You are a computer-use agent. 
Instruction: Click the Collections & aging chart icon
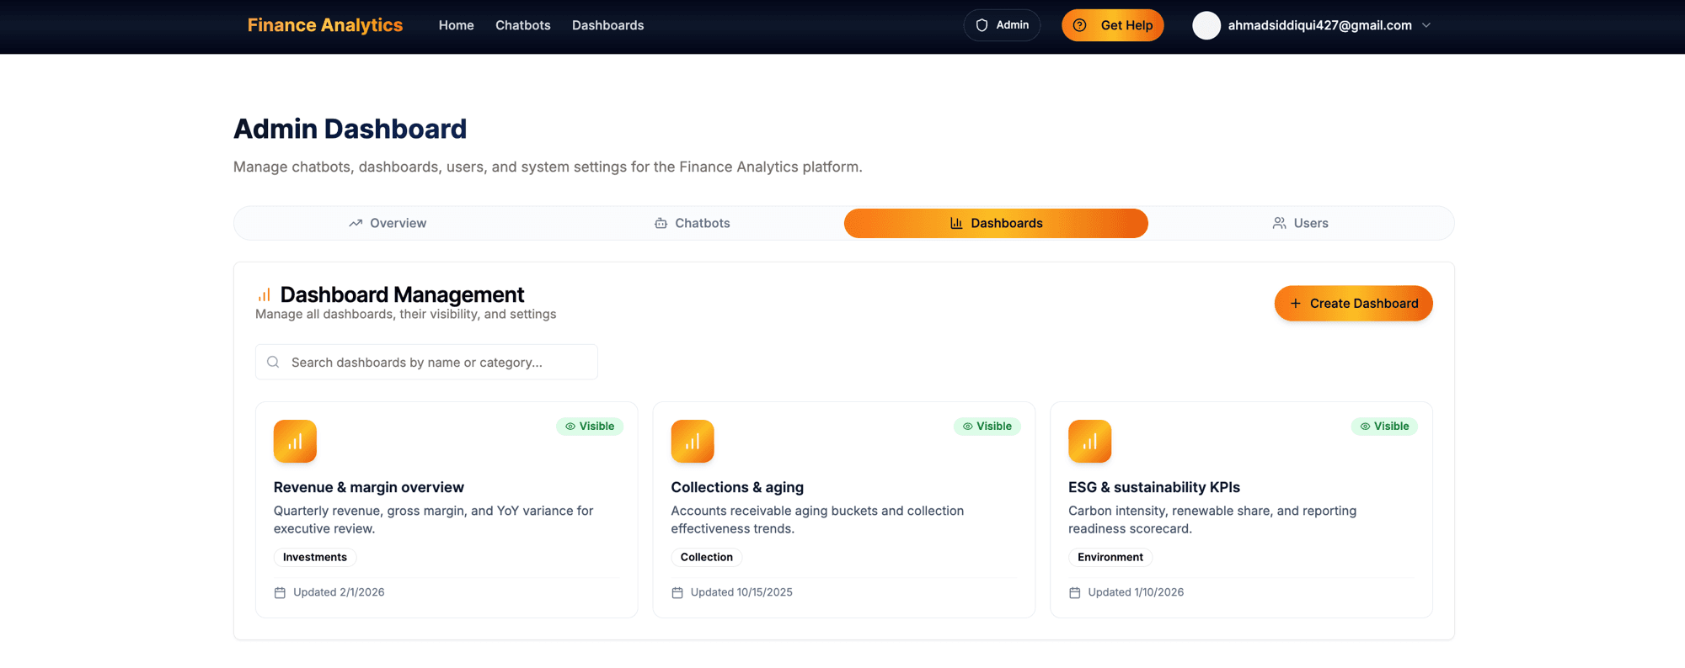coord(693,441)
